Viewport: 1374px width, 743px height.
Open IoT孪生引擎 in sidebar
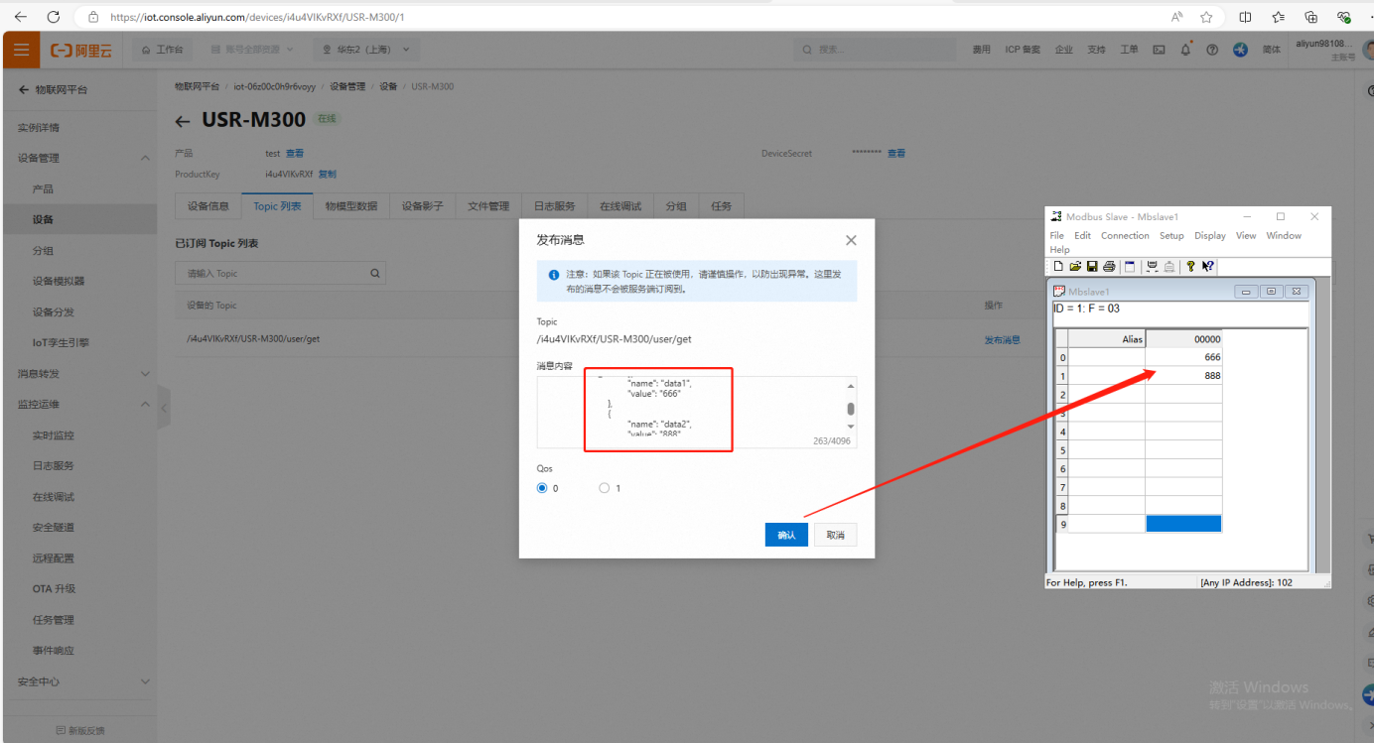(61, 342)
